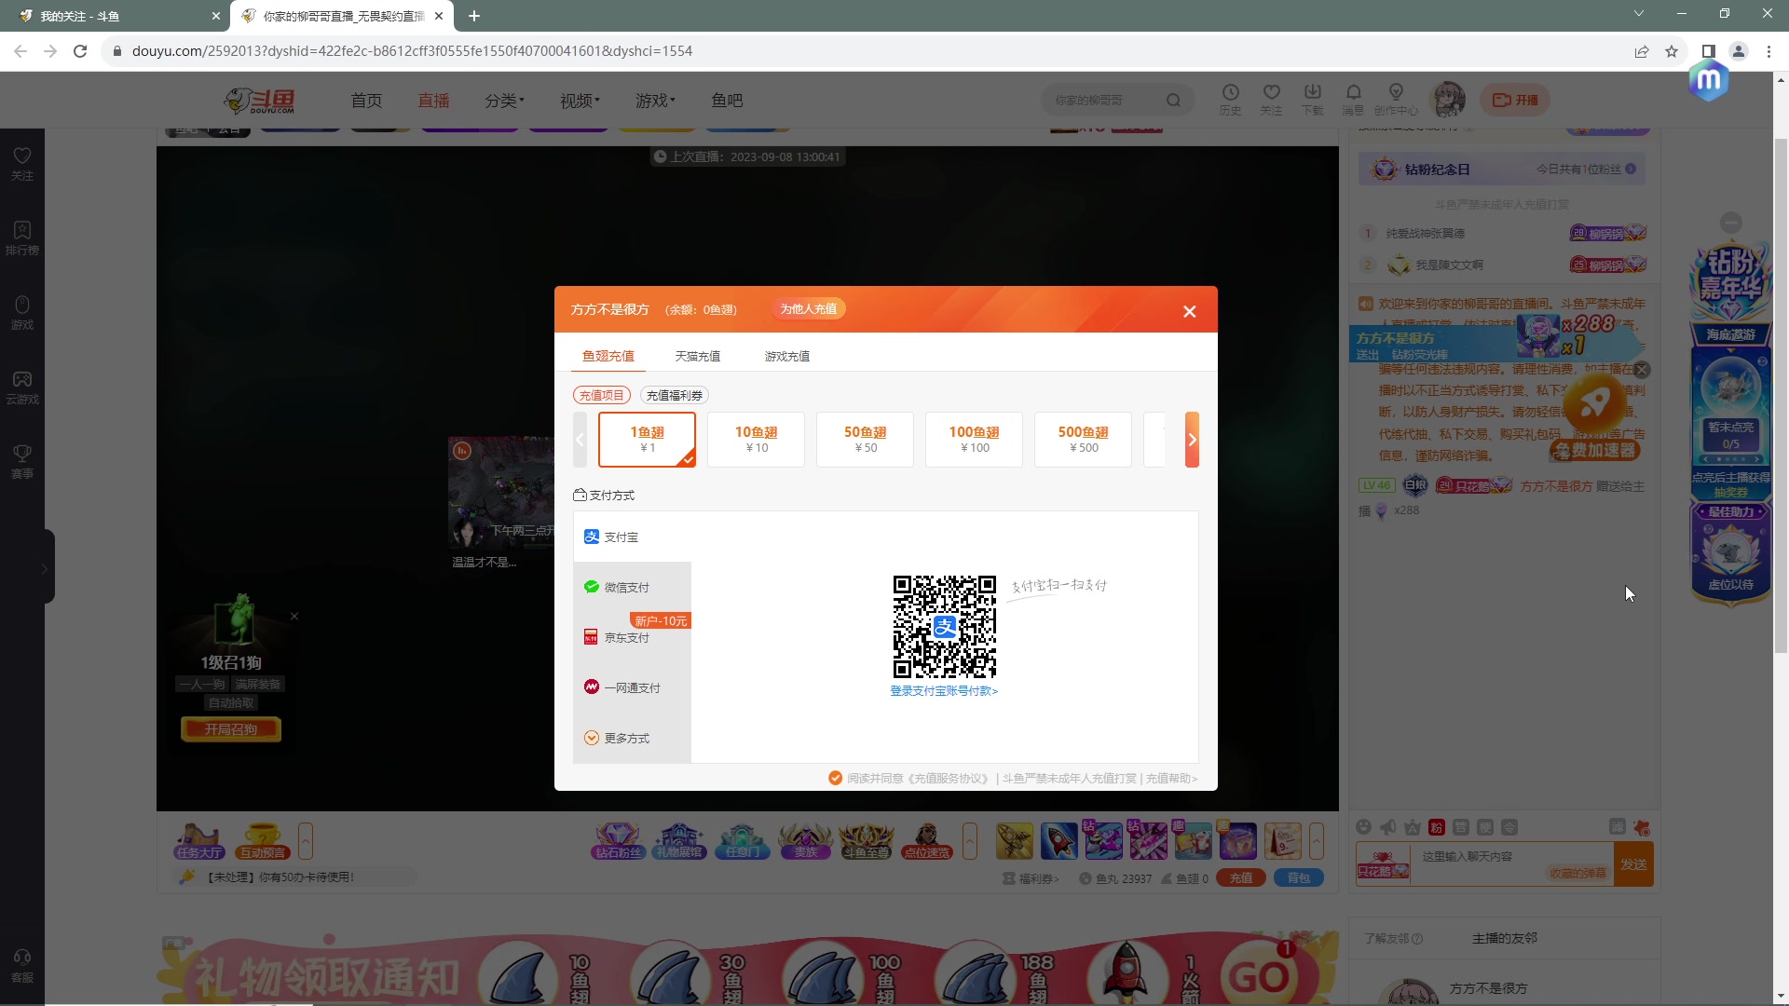
Task: Open the 充值帮助 link
Action: tap(1171, 779)
